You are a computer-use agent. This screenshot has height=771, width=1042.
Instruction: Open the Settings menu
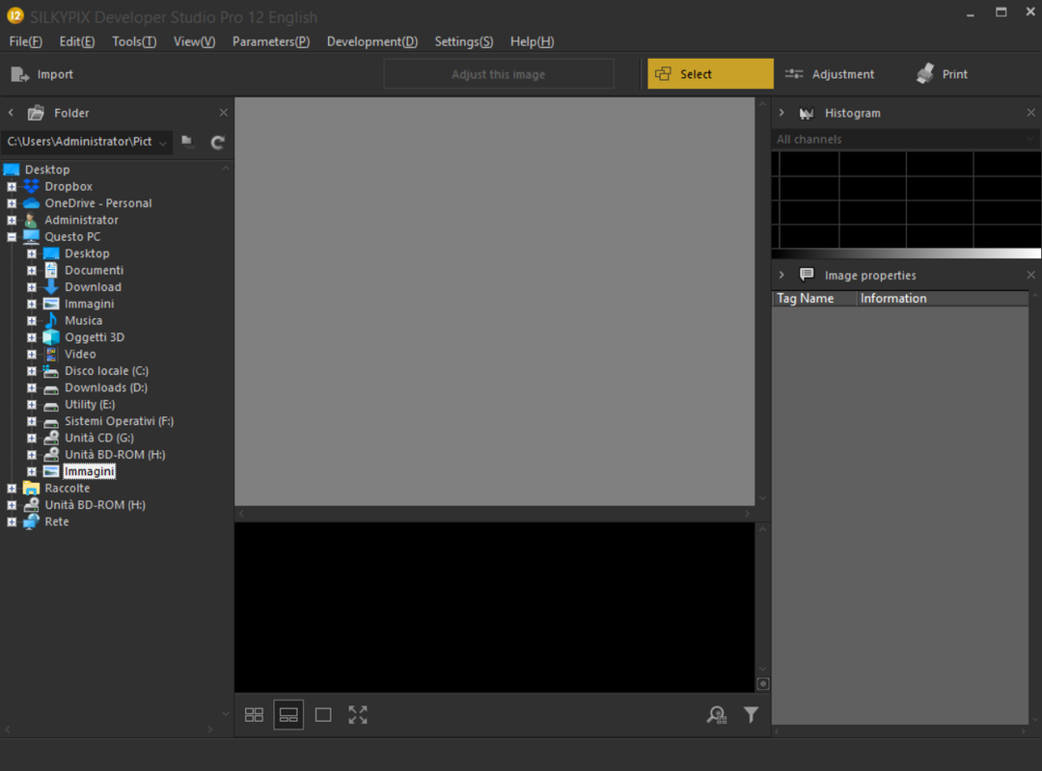[x=464, y=41]
